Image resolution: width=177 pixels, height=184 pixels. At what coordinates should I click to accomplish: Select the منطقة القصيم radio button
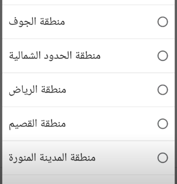click(162, 124)
